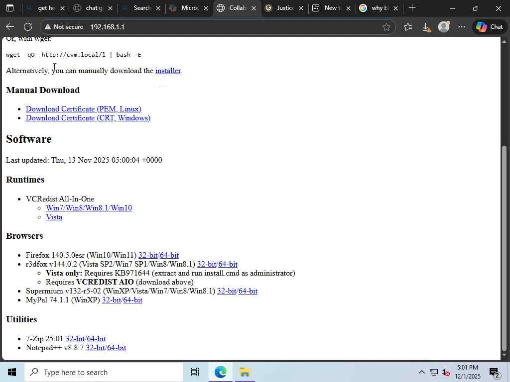Open the Downloads icon in toolbar
This screenshot has height=382, width=510.
(x=426, y=27)
